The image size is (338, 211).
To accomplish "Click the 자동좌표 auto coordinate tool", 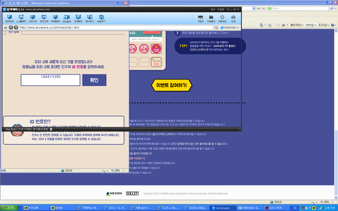I will [x=222, y=19].
